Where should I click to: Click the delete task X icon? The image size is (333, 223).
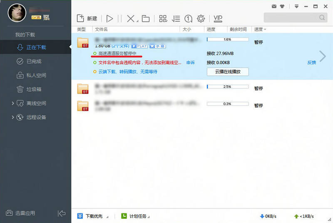[131, 18]
